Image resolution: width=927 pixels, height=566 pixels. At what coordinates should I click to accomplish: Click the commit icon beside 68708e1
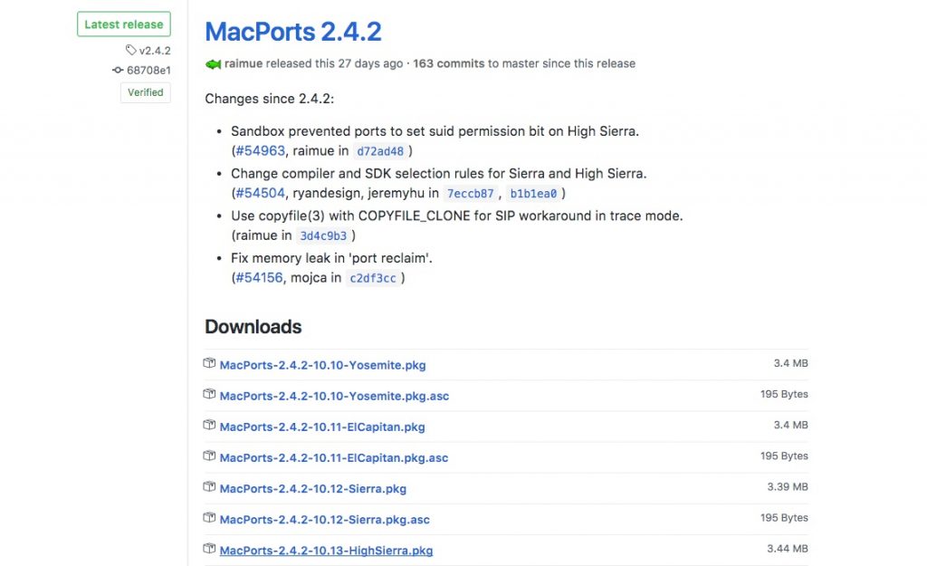(118, 70)
